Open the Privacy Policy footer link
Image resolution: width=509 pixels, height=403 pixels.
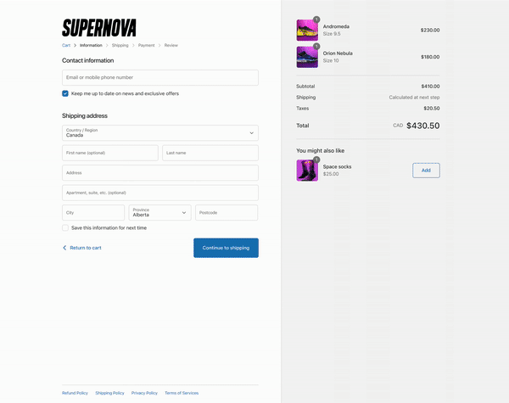(144, 393)
